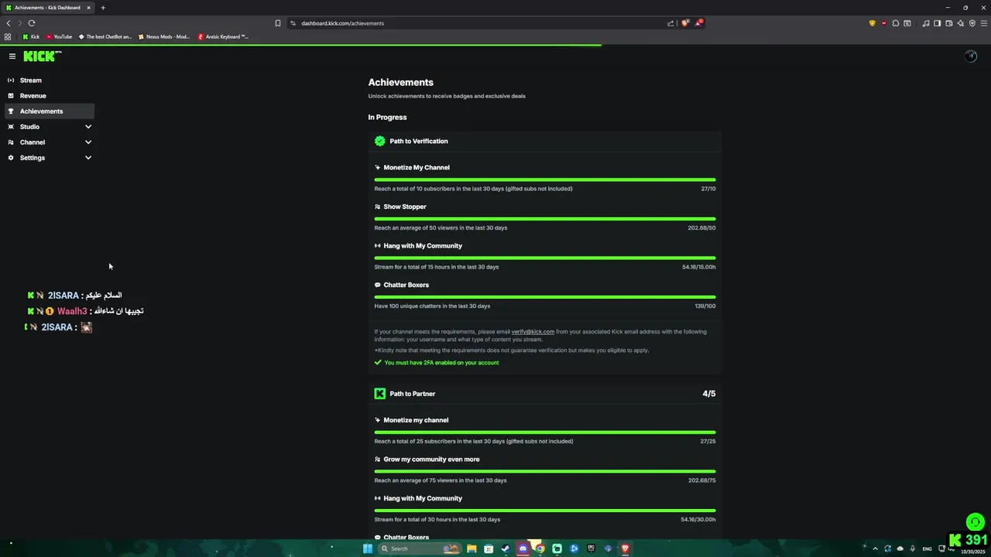Click the 4/5 Path to Partner counter

tap(708, 394)
